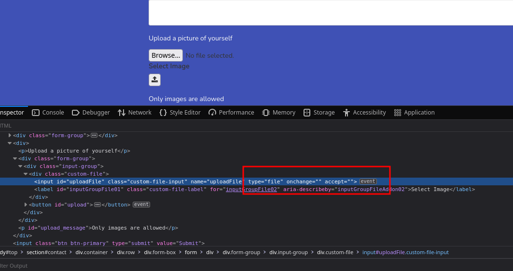Expand the collapsed form-group div node
Screen dimensions: 513x271
pos(10,135)
